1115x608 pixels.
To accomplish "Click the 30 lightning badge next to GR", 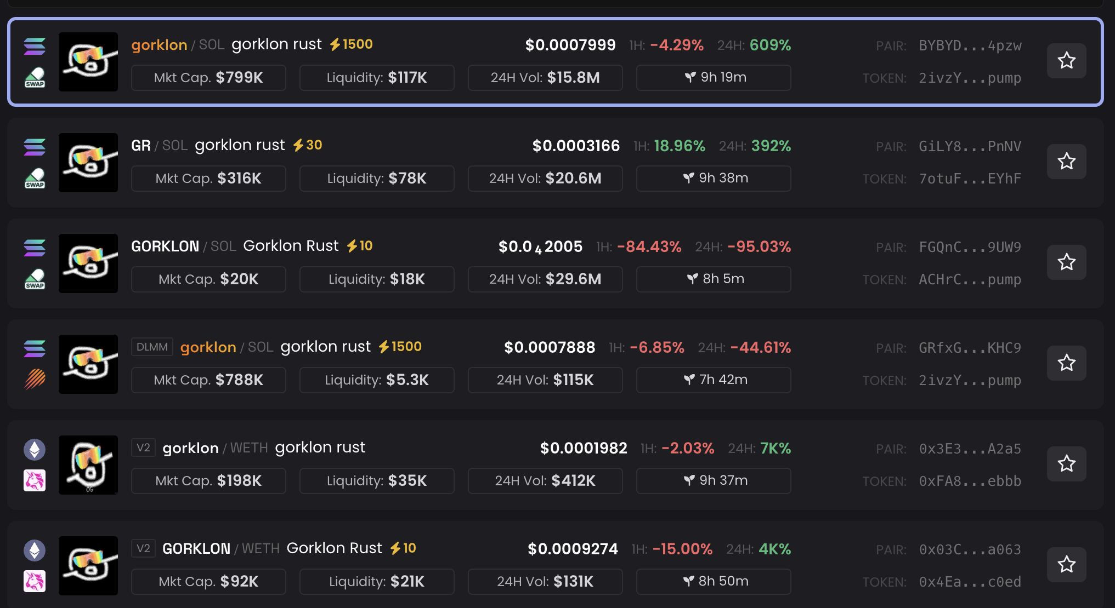I will [307, 145].
